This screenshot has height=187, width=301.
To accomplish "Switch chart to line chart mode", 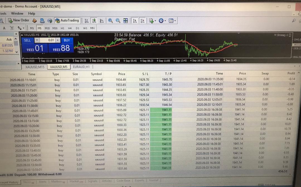I will coord(101,21).
